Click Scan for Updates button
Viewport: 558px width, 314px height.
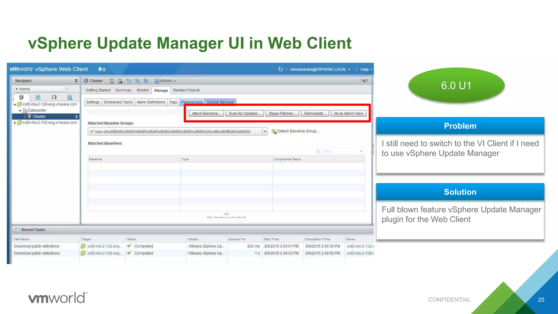(245, 113)
